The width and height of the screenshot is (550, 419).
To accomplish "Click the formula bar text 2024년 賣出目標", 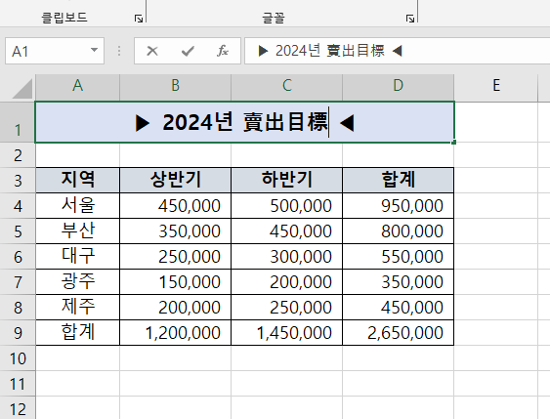I will coord(330,51).
